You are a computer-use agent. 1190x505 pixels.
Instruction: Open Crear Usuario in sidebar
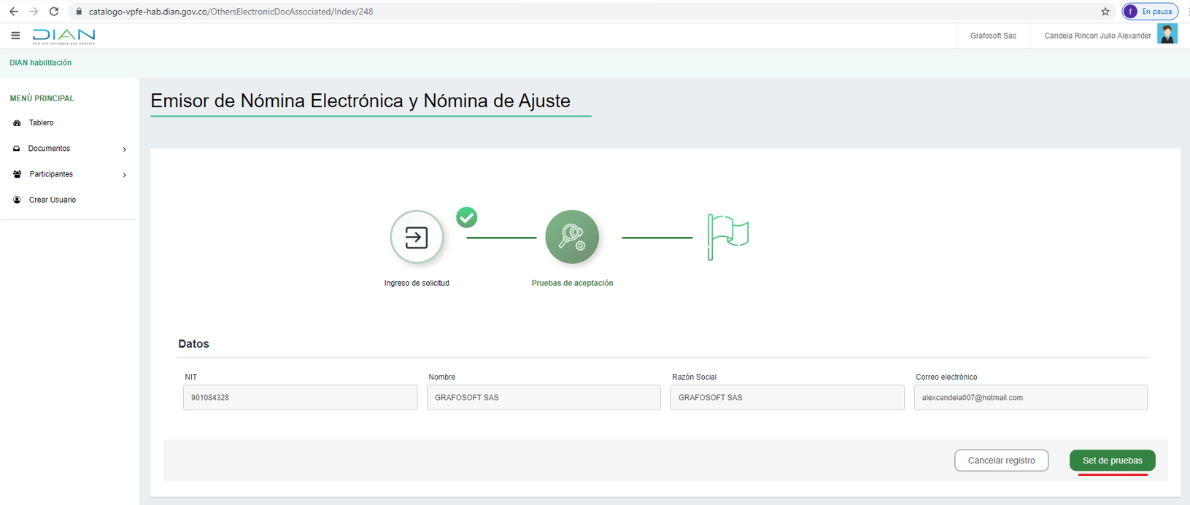(x=52, y=200)
